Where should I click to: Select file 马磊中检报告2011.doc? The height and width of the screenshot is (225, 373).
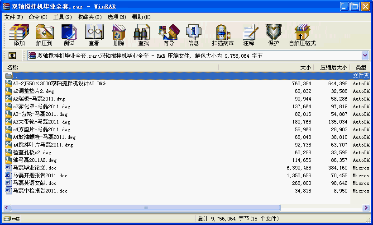coord(40,191)
